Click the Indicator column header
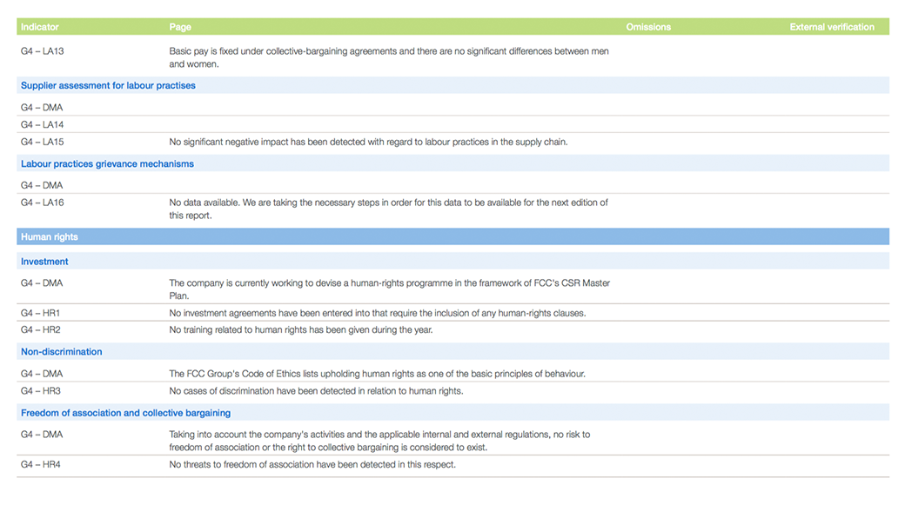This screenshot has width=905, height=525. (x=40, y=28)
